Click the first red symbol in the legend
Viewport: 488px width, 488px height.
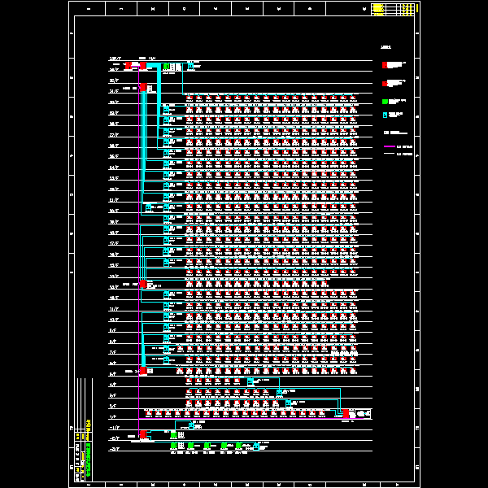[x=385, y=64]
